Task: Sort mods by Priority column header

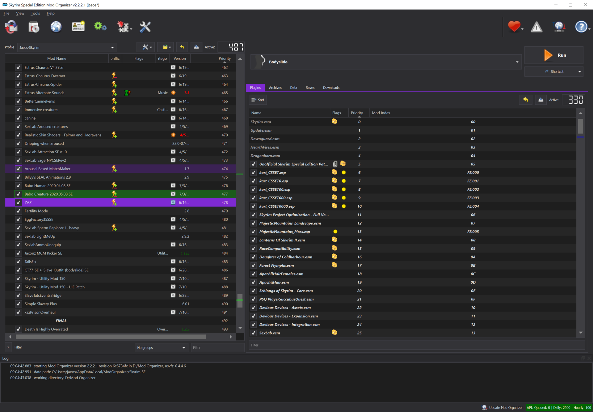Action: (225, 58)
